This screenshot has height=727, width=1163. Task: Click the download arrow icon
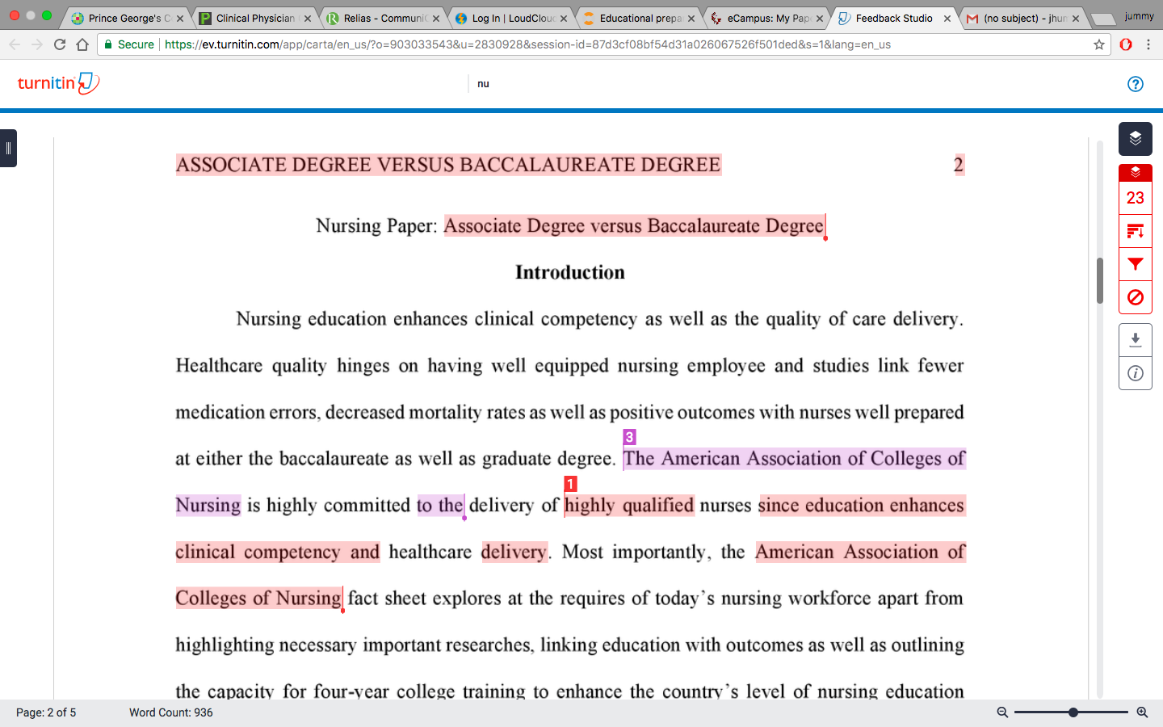coord(1135,339)
